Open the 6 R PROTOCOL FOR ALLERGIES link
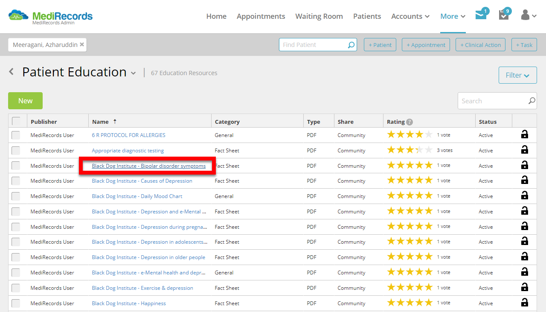546x312 pixels. tap(128, 135)
